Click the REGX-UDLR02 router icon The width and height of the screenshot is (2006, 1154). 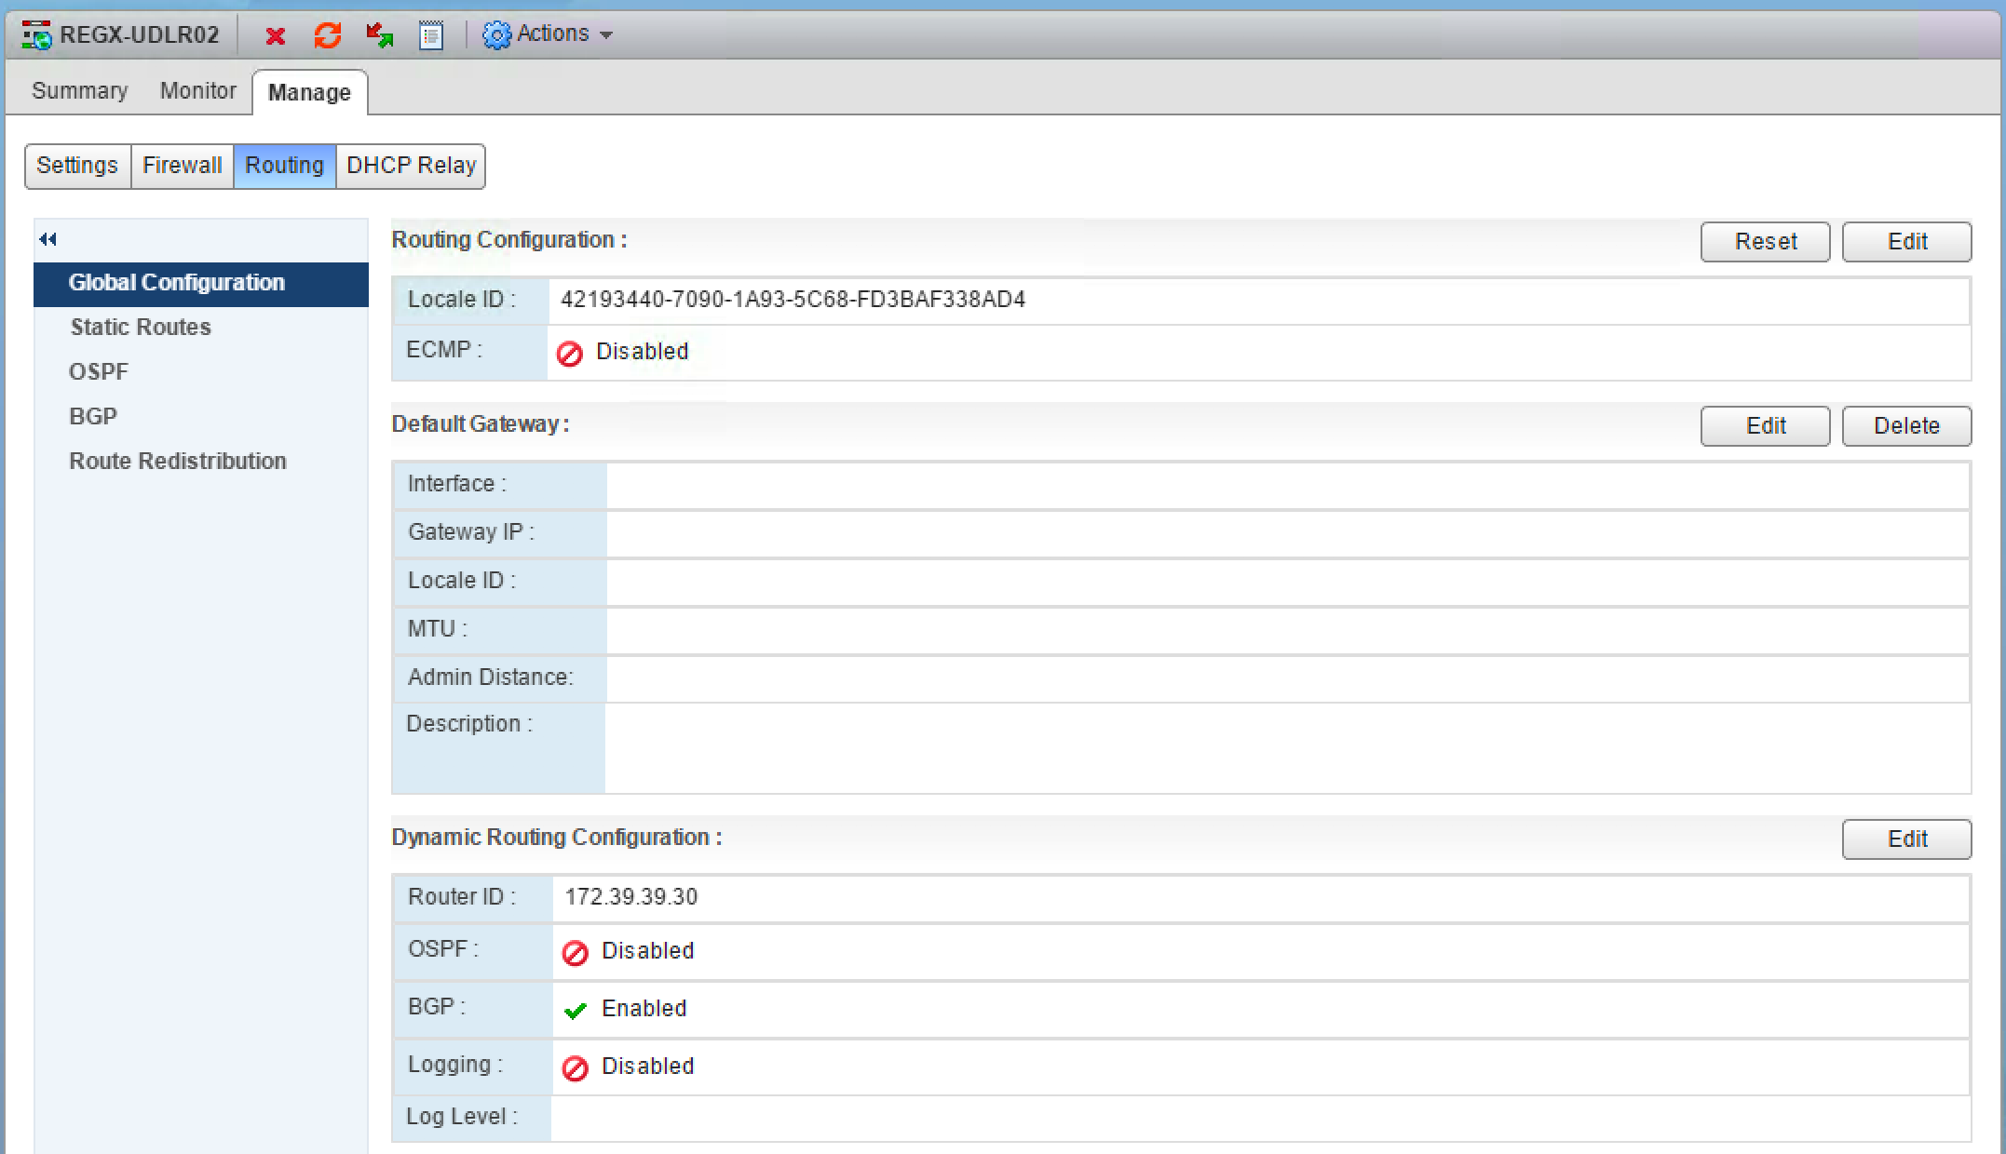tap(37, 36)
